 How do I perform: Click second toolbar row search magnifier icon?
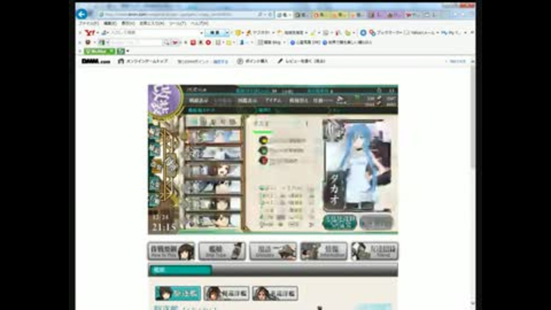coord(166,42)
